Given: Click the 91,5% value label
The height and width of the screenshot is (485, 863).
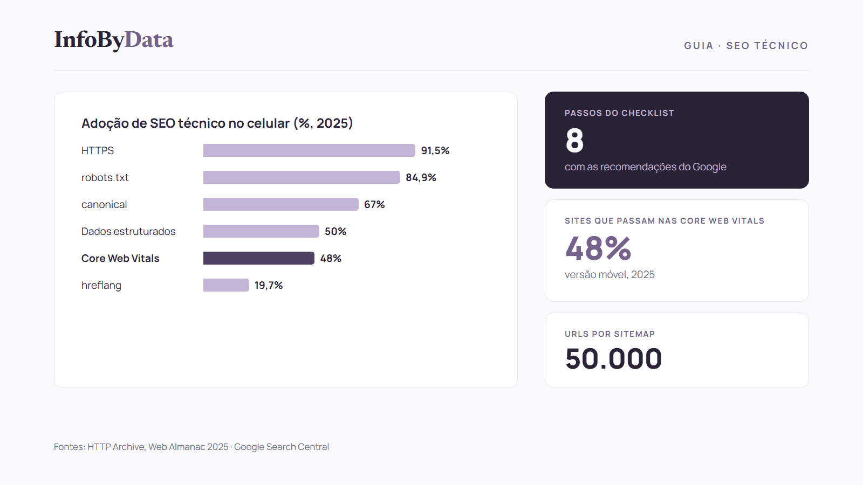Looking at the screenshot, I should click(435, 150).
